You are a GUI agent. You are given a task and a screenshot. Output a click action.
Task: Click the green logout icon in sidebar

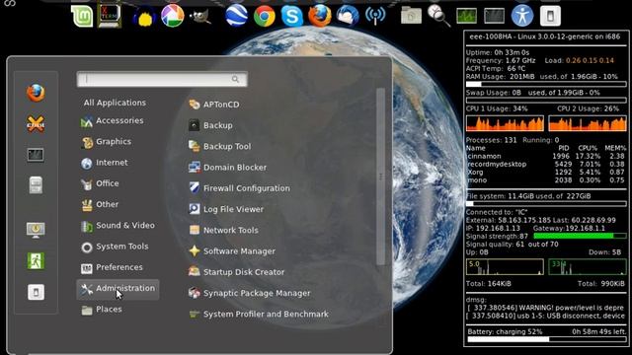pos(36,260)
